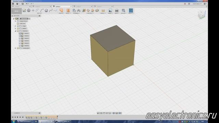Image resolution: width=219 pixels, height=123 pixels.
Task: Open the MODEL workspace switcher button
Action: pos(17,11)
